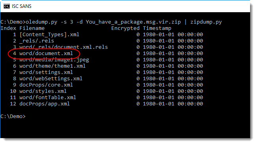256x144 pixels.
Task: Click at the final C:\Demo> prompt
Action: (13, 116)
